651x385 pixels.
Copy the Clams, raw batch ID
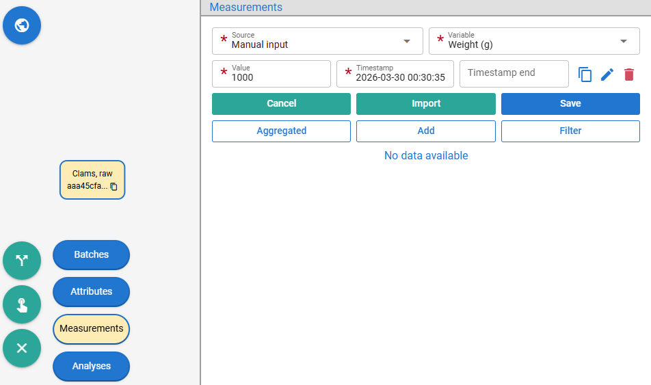coord(114,187)
